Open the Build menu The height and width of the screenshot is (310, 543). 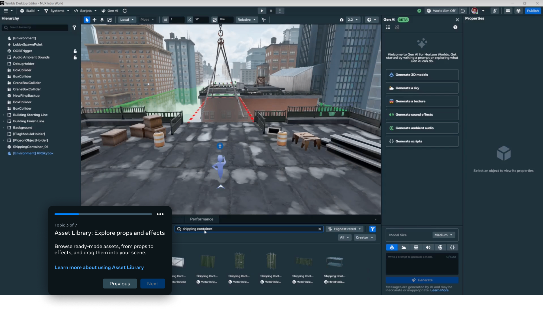pyautogui.click(x=30, y=11)
